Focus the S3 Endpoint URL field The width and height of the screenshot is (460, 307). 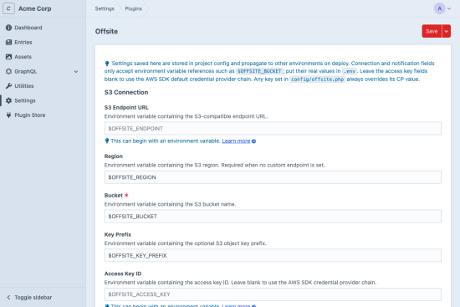tap(273, 129)
